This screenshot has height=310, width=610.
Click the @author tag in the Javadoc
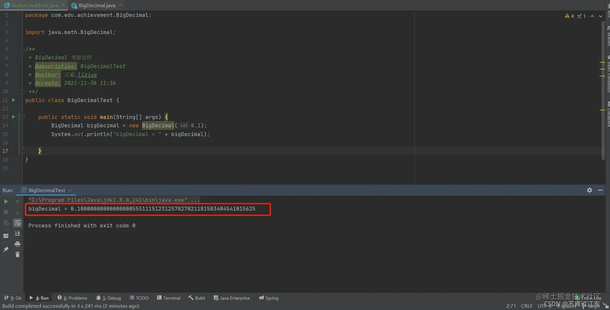pyautogui.click(x=48, y=75)
